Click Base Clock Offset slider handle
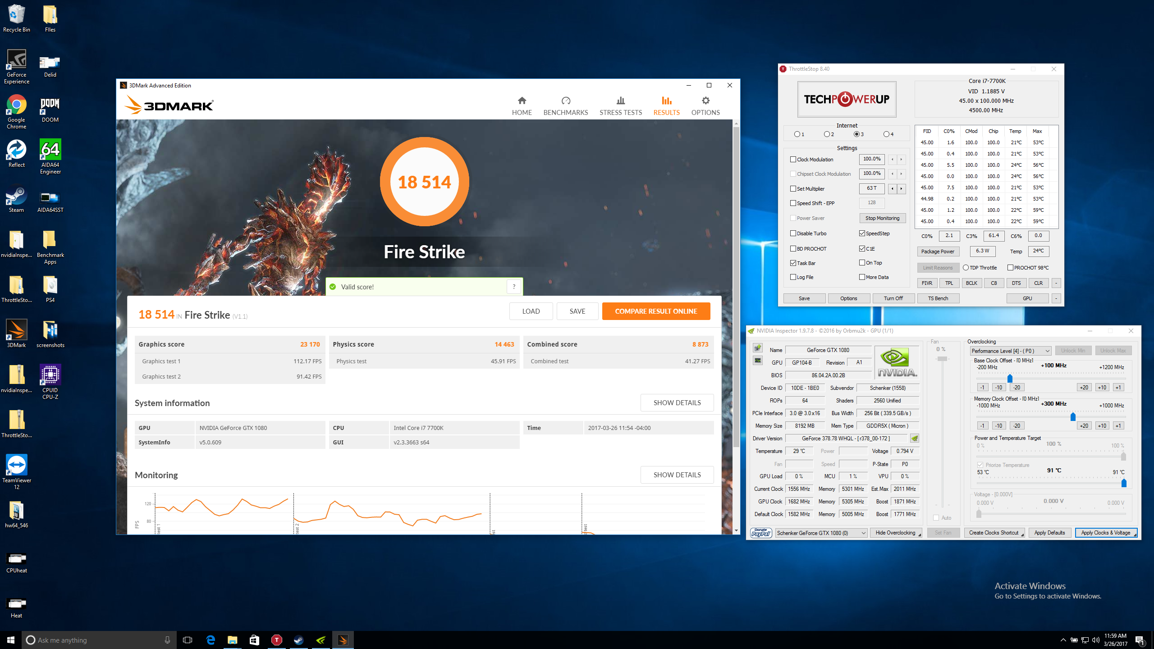 [1010, 378]
